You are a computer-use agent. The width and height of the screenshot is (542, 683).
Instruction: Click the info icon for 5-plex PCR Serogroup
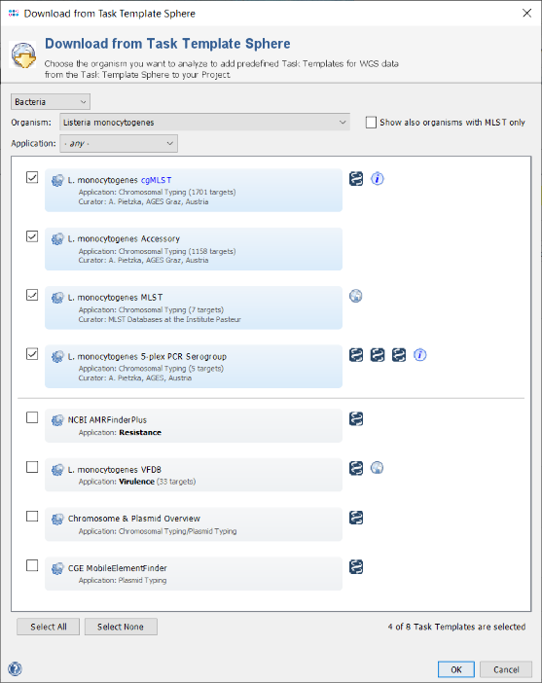point(420,355)
